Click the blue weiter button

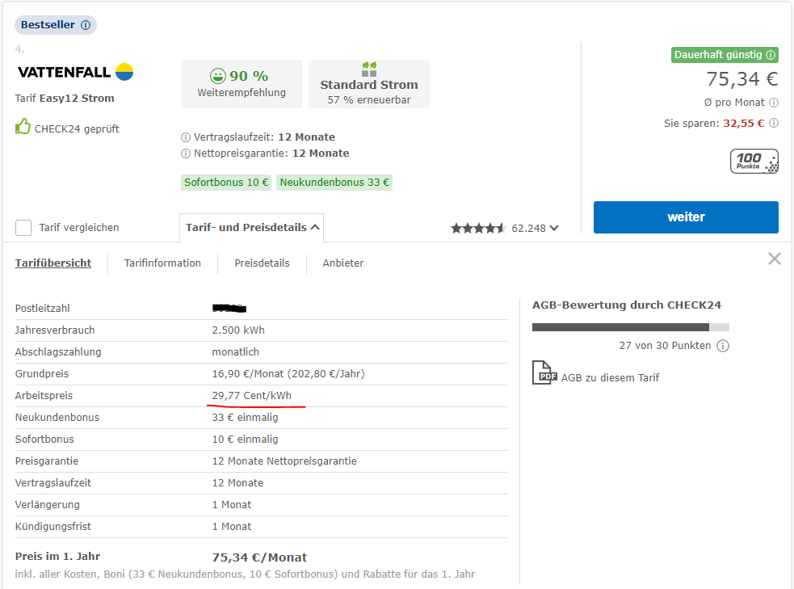coord(686,217)
